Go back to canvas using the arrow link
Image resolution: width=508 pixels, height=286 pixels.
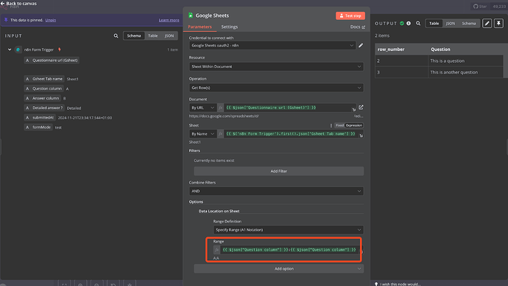click(18, 4)
